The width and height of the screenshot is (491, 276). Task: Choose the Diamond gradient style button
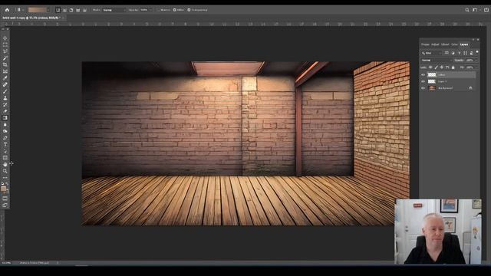84,10
